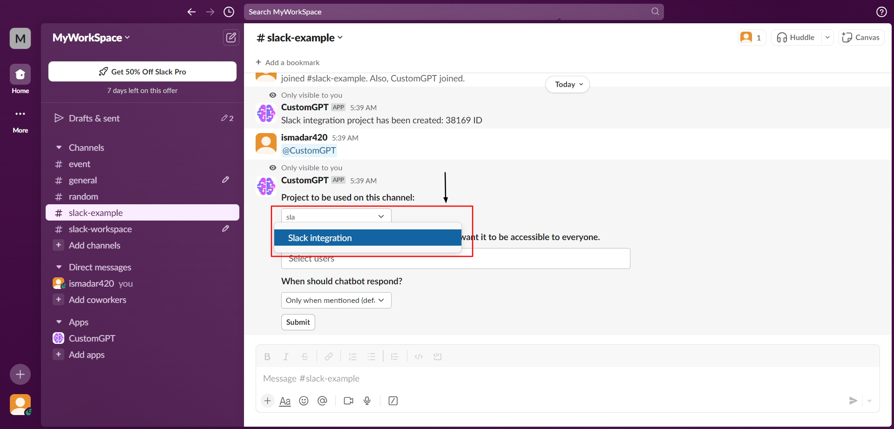Open your profile avatar at bottom left
The height and width of the screenshot is (429, 894).
(20, 404)
